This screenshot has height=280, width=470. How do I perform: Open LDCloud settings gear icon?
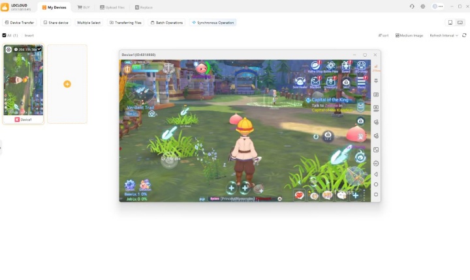pos(422,7)
